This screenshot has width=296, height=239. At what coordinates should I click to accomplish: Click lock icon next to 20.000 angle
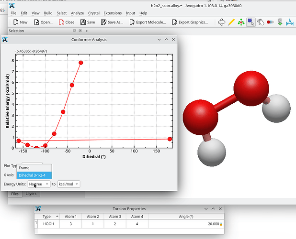[221, 224]
